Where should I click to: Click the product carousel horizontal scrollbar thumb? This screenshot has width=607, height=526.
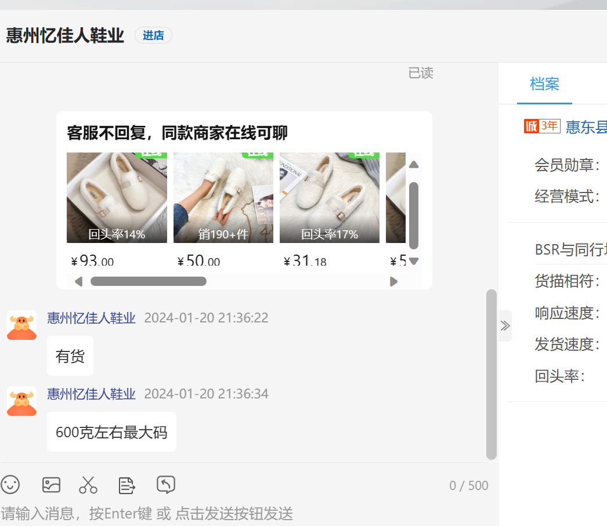[x=148, y=281]
